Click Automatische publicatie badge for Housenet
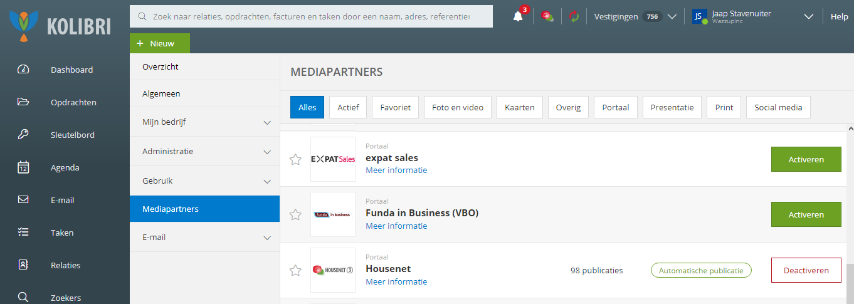The image size is (854, 304). click(701, 271)
